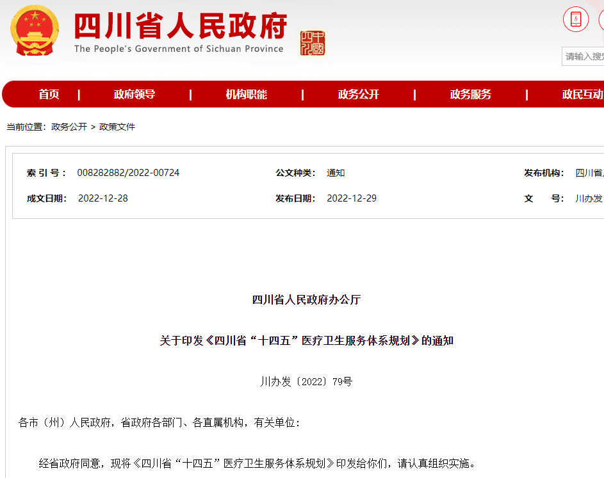Image resolution: width=604 pixels, height=478 pixels.
Task: Click the red Sichuan China seal icon
Action: pyautogui.click(x=313, y=43)
